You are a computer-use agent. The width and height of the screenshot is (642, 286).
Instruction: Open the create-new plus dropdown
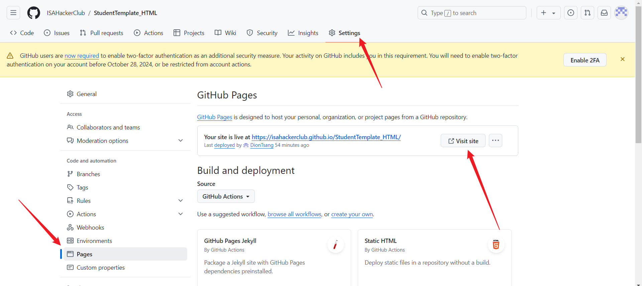click(548, 13)
